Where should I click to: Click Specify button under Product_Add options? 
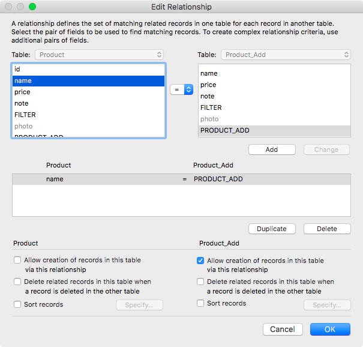[327, 305]
